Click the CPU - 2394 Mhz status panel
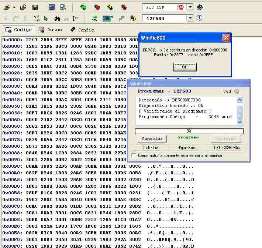Image resolution: width=262 pixels, height=248 pixels. click(x=227, y=148)
